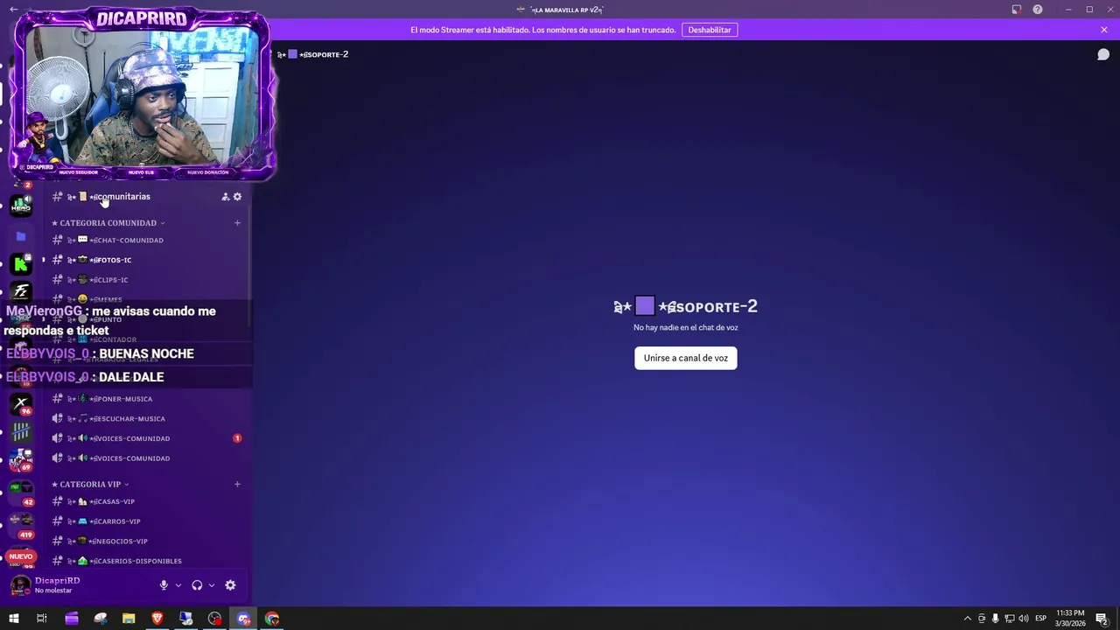Image resolution: width=1120 pixels, height=630 pixels.
Task: Click the NUEVO unread indicator
Action: (21, 556)
